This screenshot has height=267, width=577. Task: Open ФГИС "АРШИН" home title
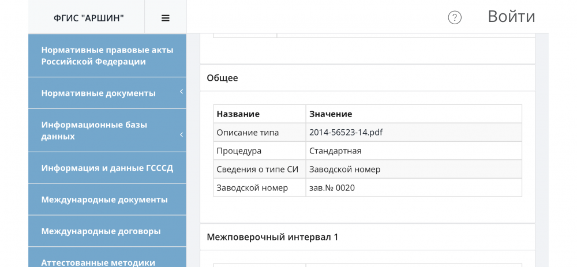click(x=88, y=18)
